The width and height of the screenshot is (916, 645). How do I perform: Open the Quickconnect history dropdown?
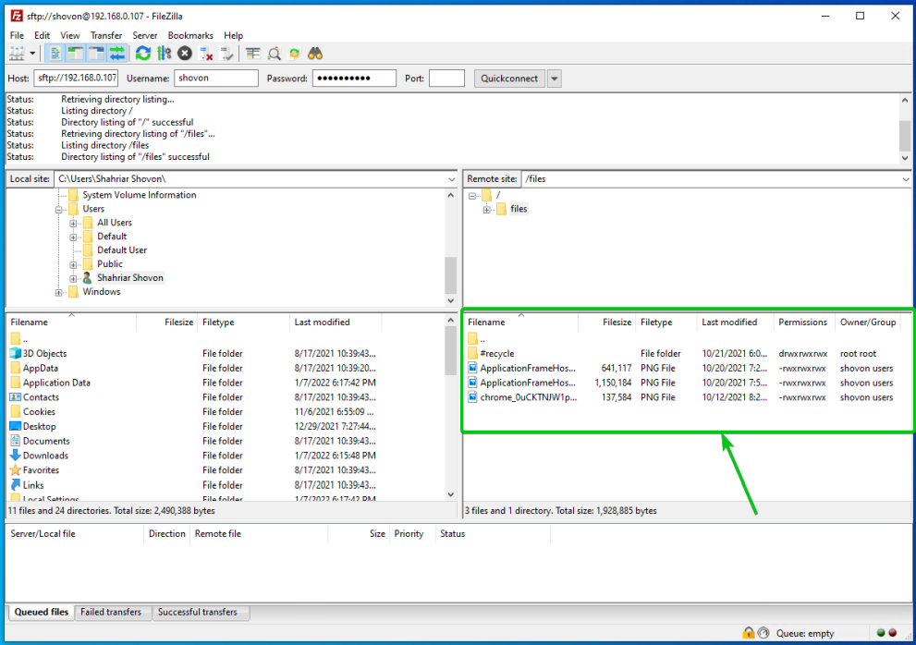pos(555,79)
